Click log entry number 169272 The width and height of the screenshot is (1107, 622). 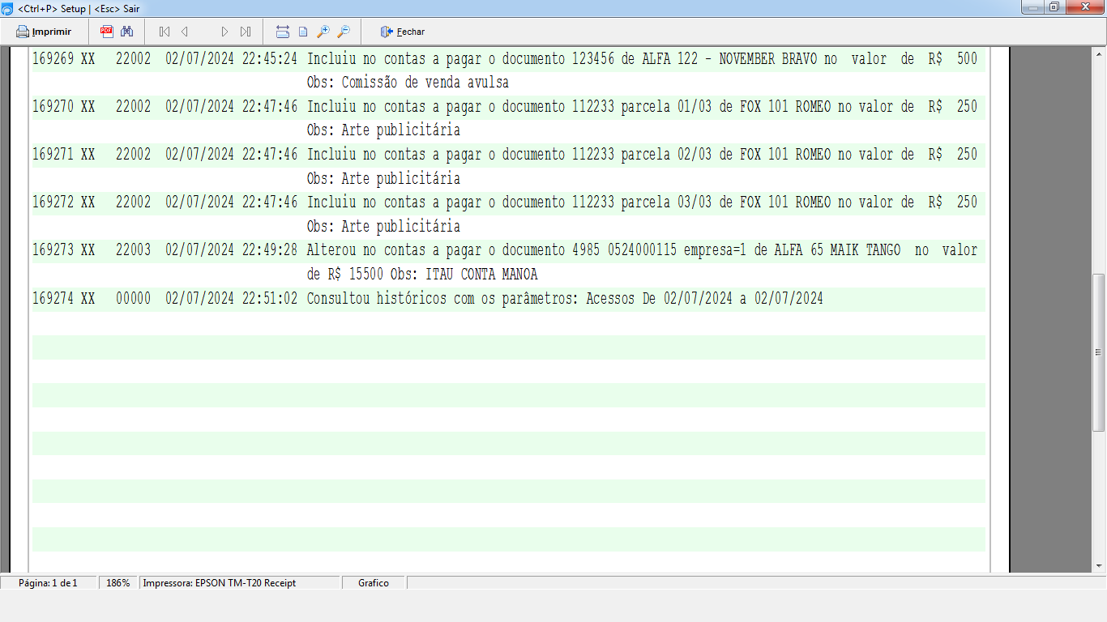[x=53, y=202]
